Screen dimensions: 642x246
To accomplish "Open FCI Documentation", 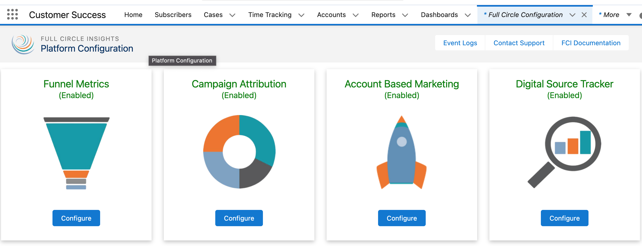I will click(591, 43).
